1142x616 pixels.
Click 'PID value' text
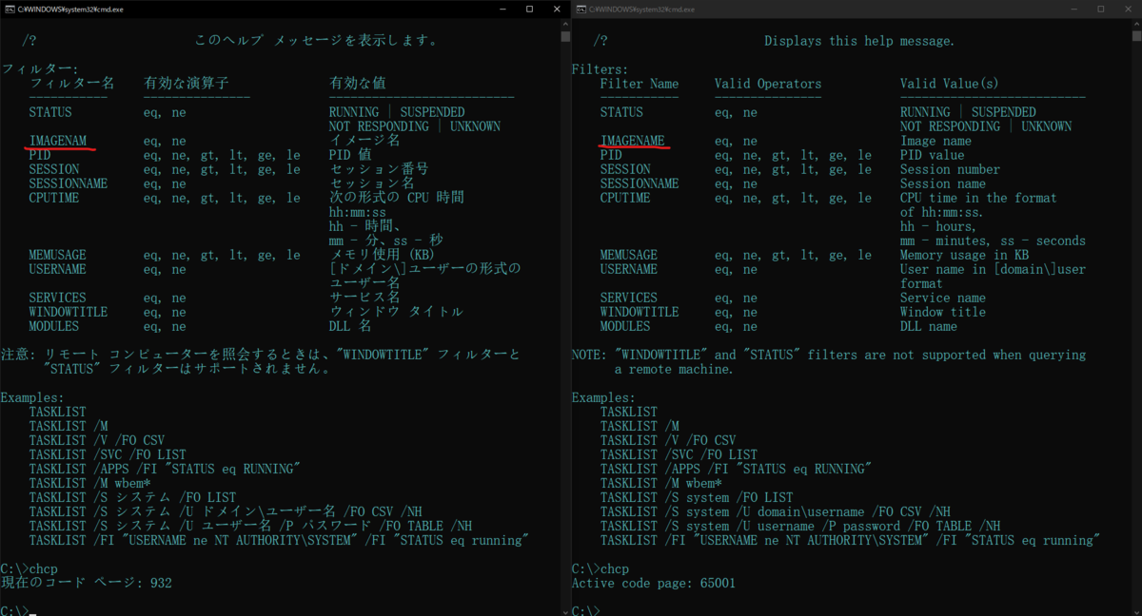click(932, 155)
